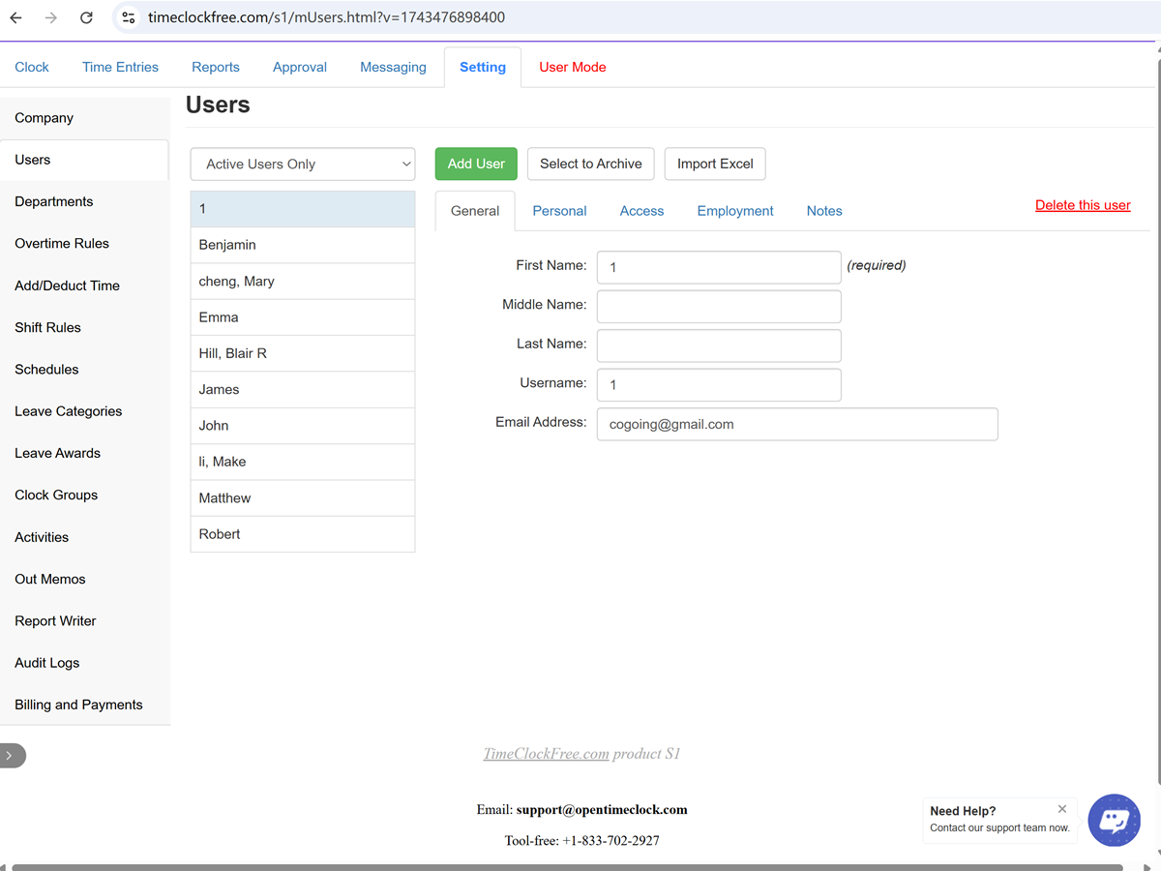Open site information icon in address bar
Screen dimensions: 1161x871
click(x=129, y=17)
